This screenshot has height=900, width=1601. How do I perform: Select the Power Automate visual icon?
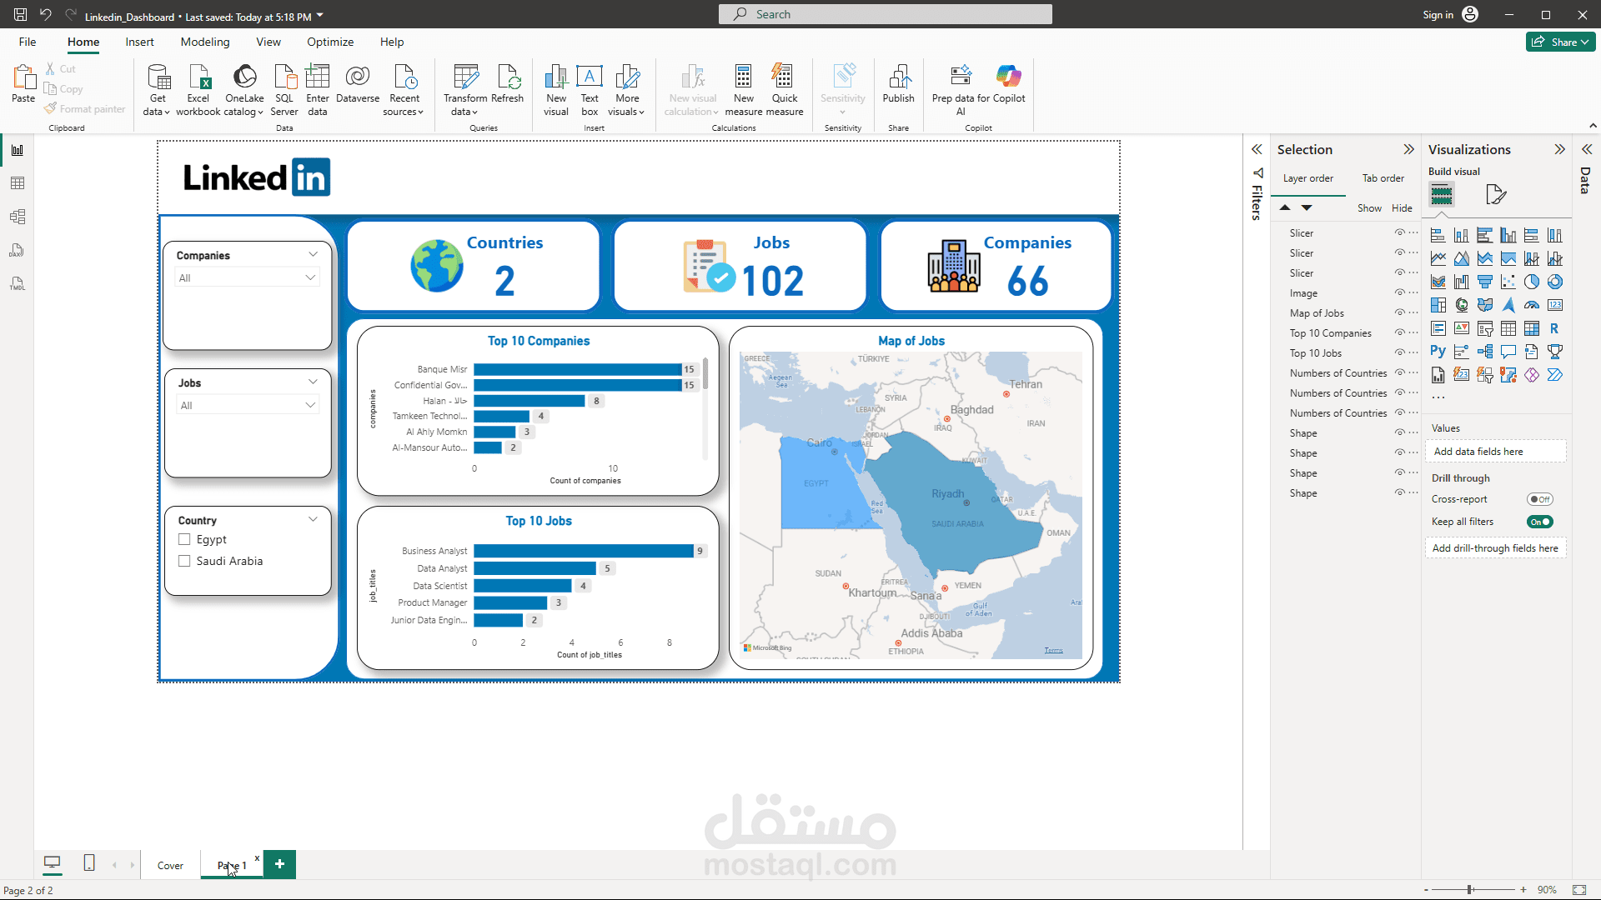coord(1555,375)
